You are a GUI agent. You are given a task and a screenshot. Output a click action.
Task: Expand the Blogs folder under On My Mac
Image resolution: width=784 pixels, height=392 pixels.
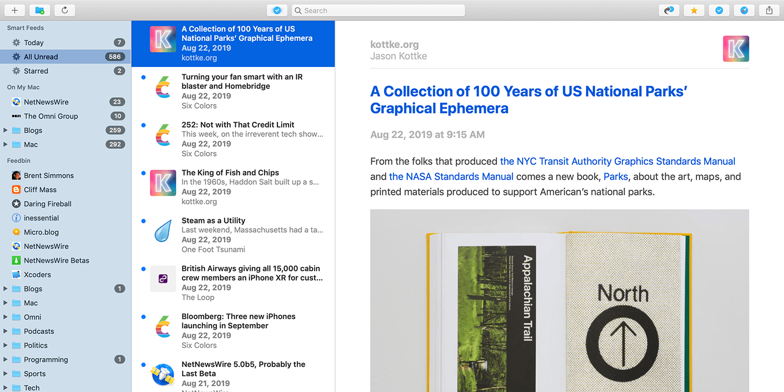point(6,130)
